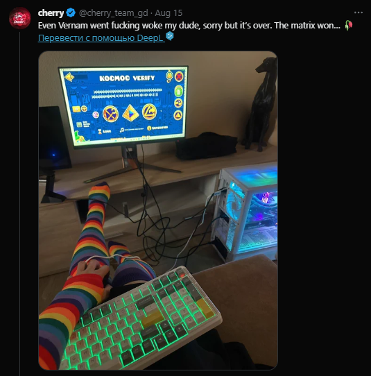Click the music note song label in game
Viewport: 371px width, 376px height.
tap(132, 130)
